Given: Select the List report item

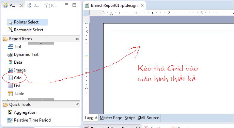Looking at the screenshot, I should click(x=14, y=86).
